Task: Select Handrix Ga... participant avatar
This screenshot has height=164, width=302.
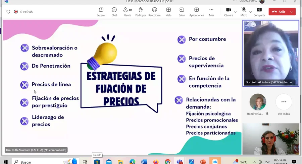Action: click(258, 102)
